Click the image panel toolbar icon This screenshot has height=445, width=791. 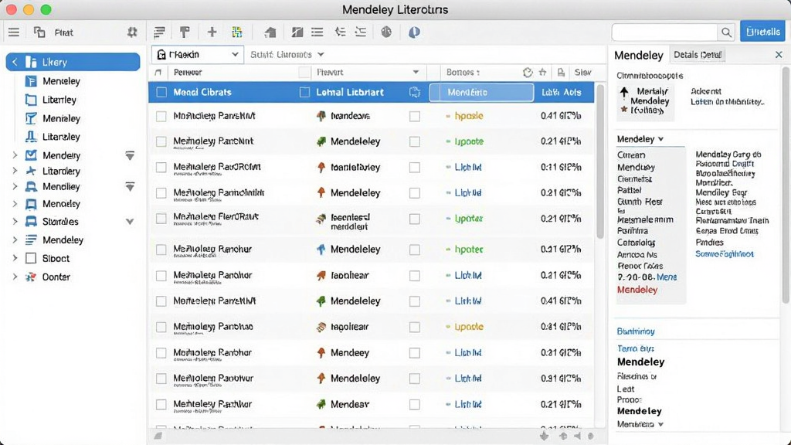pyautogui.click(x=297, y=32)
